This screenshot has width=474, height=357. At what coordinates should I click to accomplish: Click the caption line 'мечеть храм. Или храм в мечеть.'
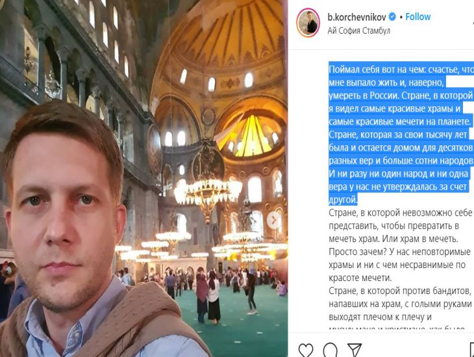click(393, 239)
